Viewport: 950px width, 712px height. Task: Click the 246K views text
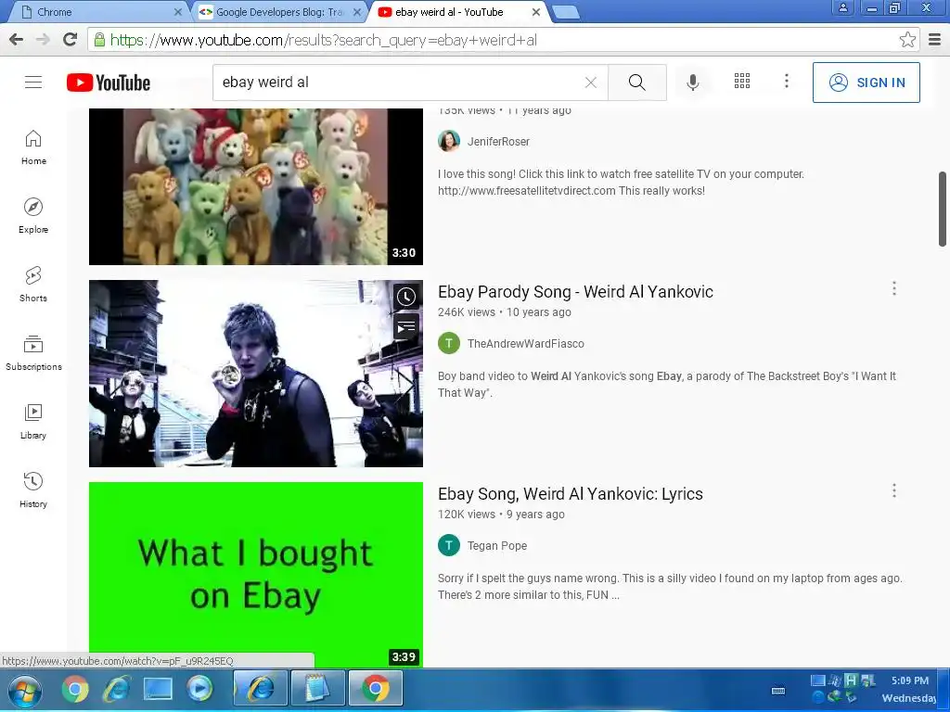click(467, 312)
